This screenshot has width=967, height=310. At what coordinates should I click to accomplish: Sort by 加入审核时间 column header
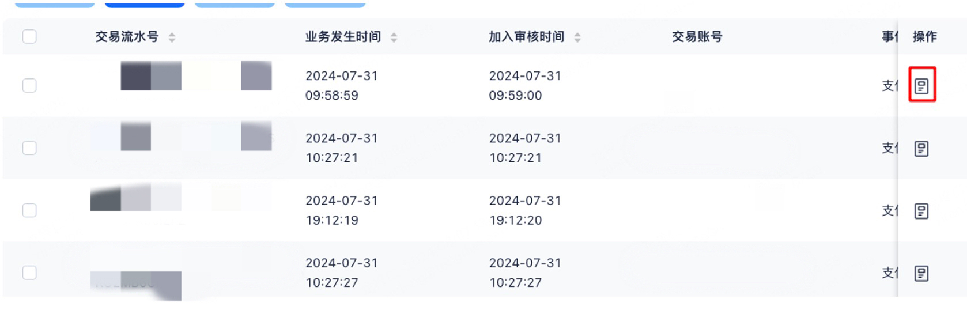coord(527,37)
